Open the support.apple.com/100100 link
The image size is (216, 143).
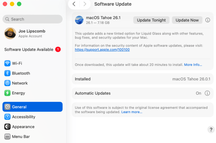[102, 50]
